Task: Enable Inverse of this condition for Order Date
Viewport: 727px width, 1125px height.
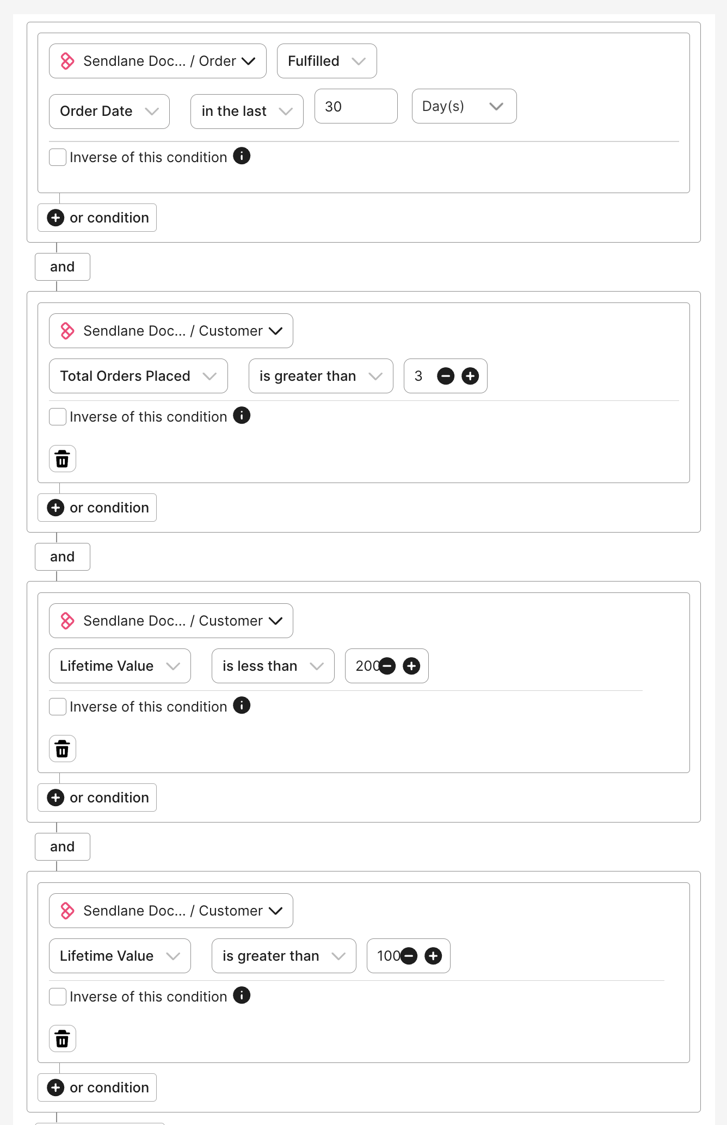Action: (57, 157)
